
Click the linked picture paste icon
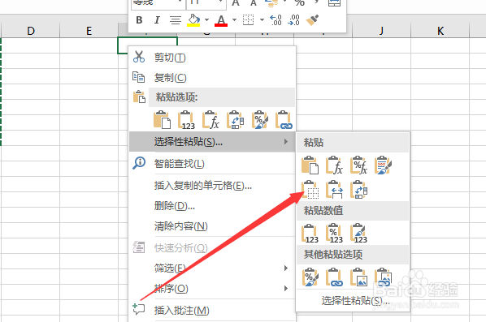[x=383, y=277]
